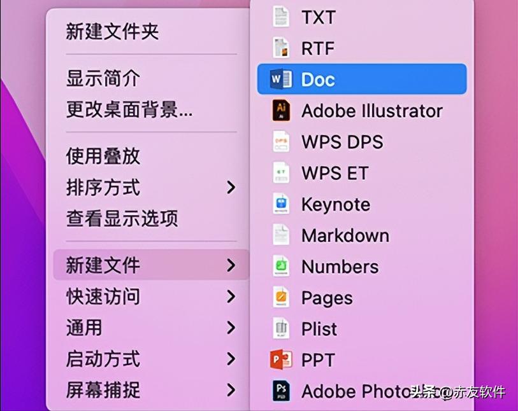The height and width of the screenshot is (411, 518).
Task: Expand the 快速访问 submenu chevron
Action: (232, 296)
